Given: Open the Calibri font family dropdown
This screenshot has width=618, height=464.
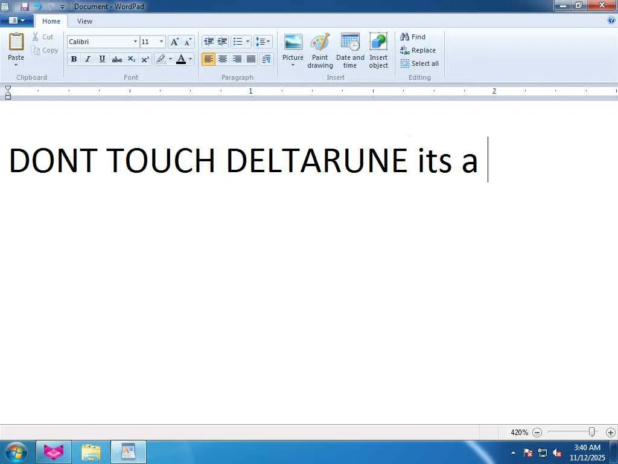Looking at the screenshot, I should click(135, 42).
